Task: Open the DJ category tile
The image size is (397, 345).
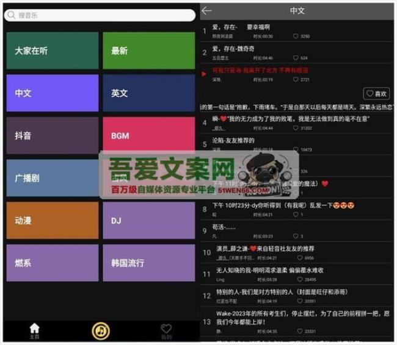Action: [149, 220]
